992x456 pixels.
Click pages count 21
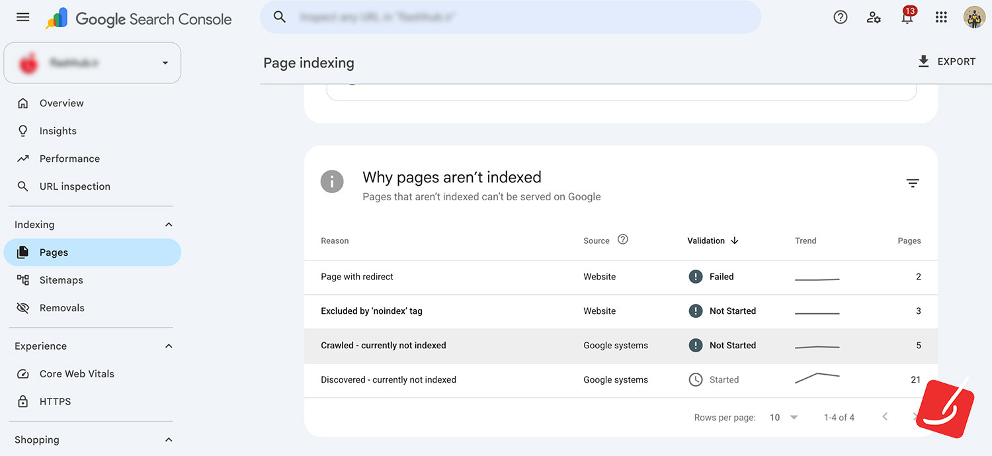(915, 380)
